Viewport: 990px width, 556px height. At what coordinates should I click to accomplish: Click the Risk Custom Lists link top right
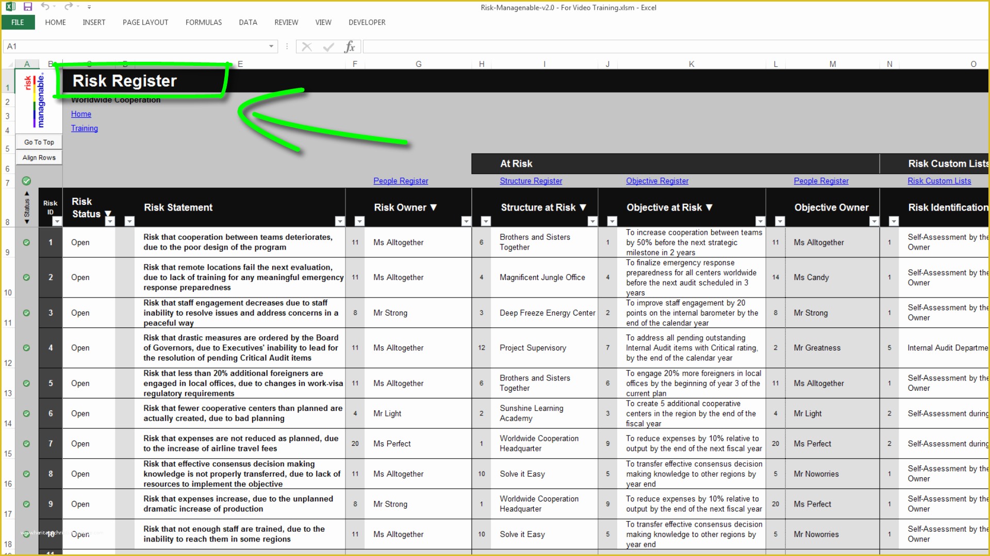[x=939, y=181]
